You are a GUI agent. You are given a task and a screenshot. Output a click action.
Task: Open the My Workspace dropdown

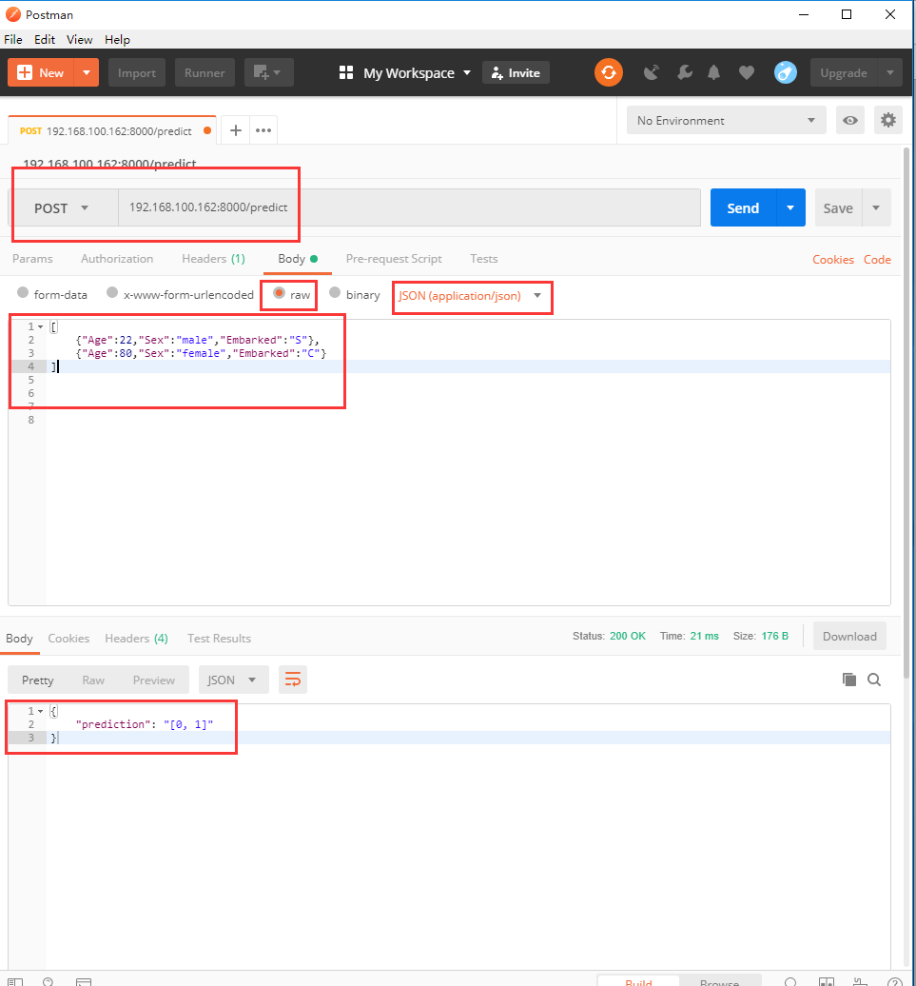[418, 73]
